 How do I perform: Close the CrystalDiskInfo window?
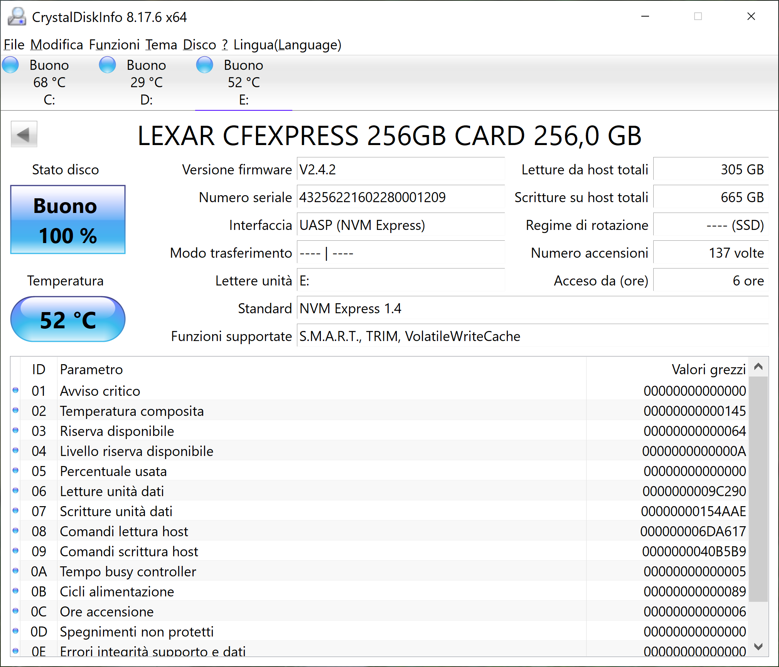click(x=751, y=16)
